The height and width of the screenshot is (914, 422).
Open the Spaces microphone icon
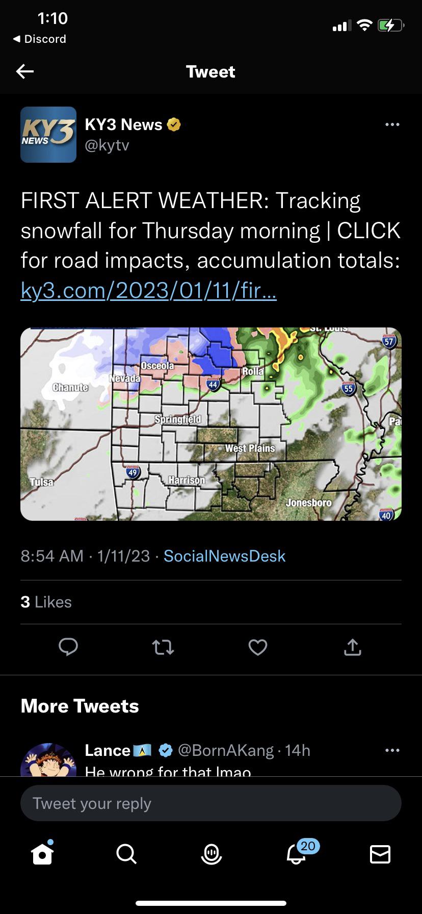pyautogui.click(x=211, y=854)
